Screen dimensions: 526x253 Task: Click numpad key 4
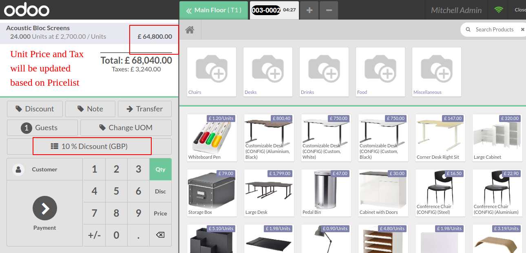coord(94,191)
